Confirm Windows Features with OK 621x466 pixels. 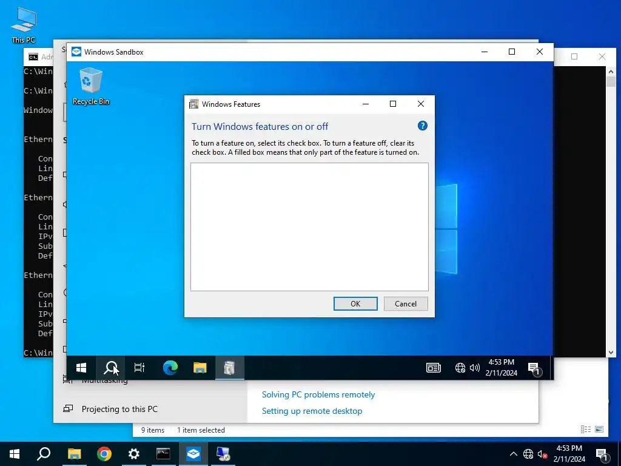point(355,303)
